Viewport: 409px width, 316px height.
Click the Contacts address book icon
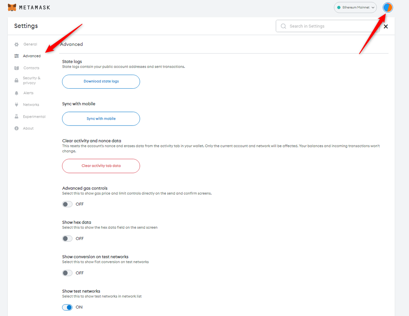tap(16, 68)
